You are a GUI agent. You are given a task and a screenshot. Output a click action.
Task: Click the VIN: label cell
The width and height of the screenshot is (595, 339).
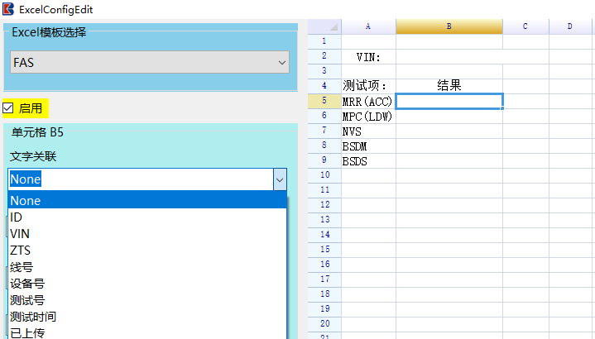tap(368, 57)
